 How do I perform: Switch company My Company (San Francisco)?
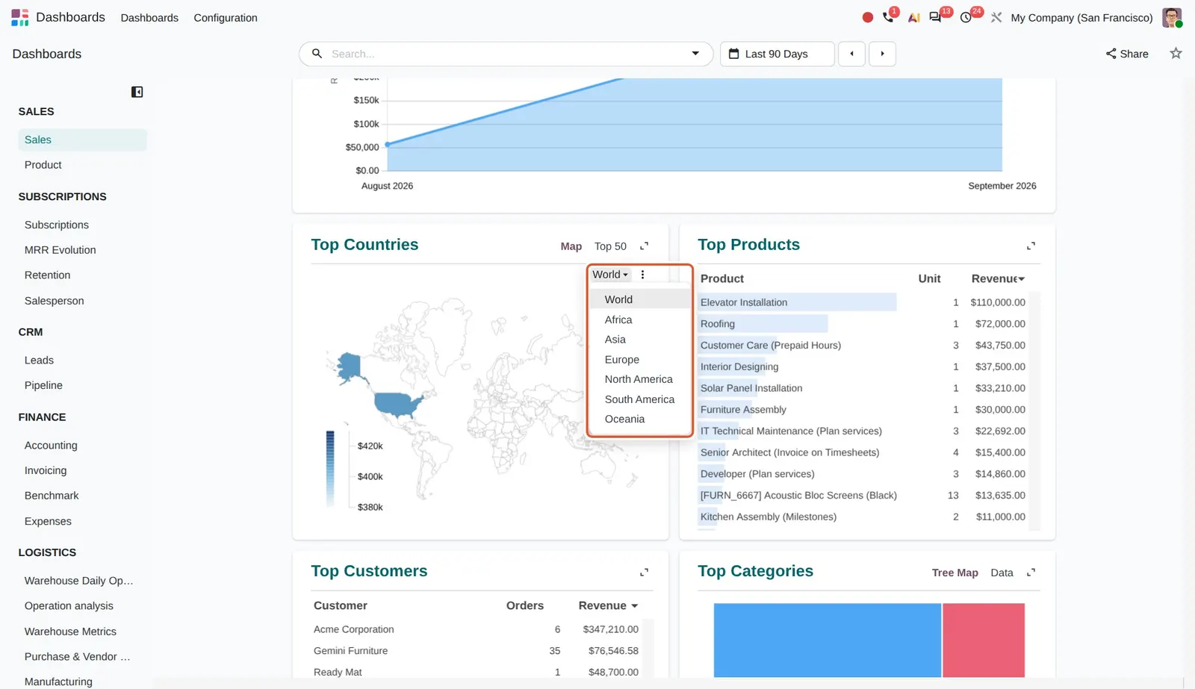pos(1081,17)
